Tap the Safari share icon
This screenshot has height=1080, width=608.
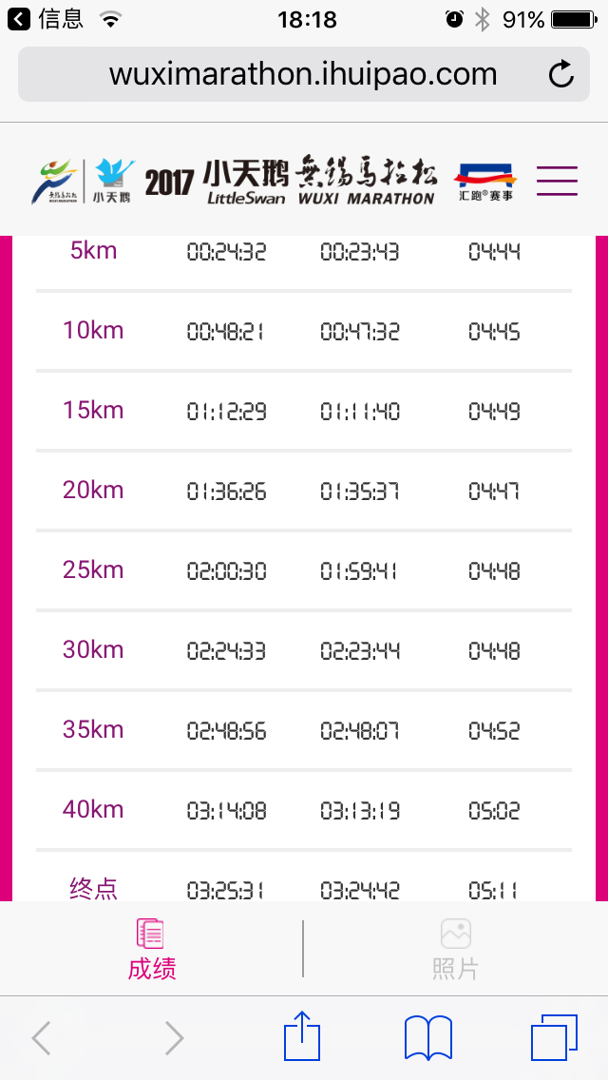pos(302,1036)
